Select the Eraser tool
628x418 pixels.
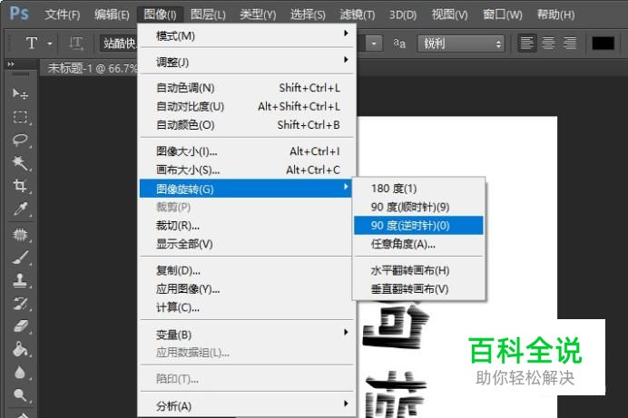pos(20,326)
